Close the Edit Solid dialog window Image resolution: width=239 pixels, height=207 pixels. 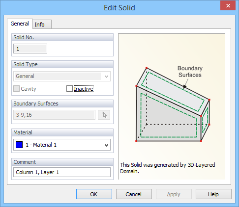click(228, 6)
